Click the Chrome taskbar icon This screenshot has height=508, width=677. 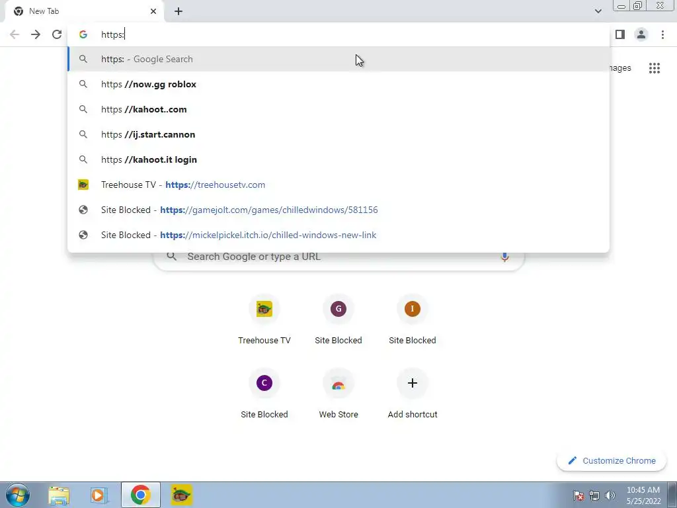coord(141,495)
